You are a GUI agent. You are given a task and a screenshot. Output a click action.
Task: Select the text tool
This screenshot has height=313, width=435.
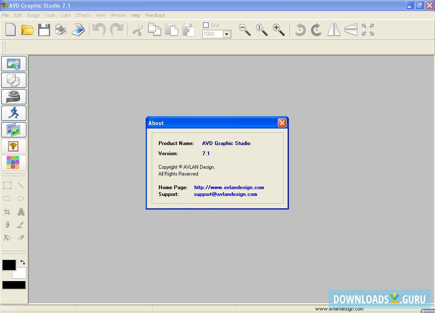tap(21, 212)
